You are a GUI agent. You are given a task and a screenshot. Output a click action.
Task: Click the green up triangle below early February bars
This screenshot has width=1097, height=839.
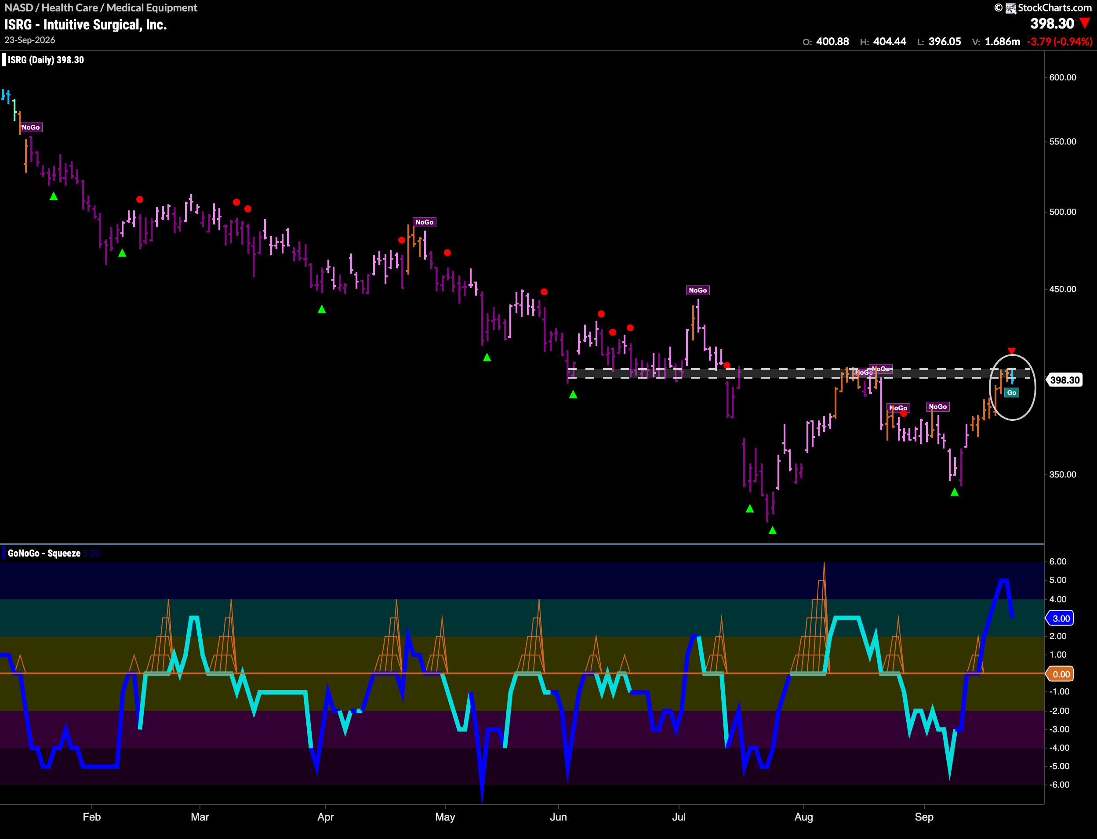54,196
